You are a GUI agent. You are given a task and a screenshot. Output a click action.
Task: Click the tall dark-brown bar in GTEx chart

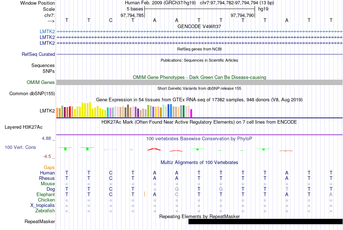coord(128,111)
